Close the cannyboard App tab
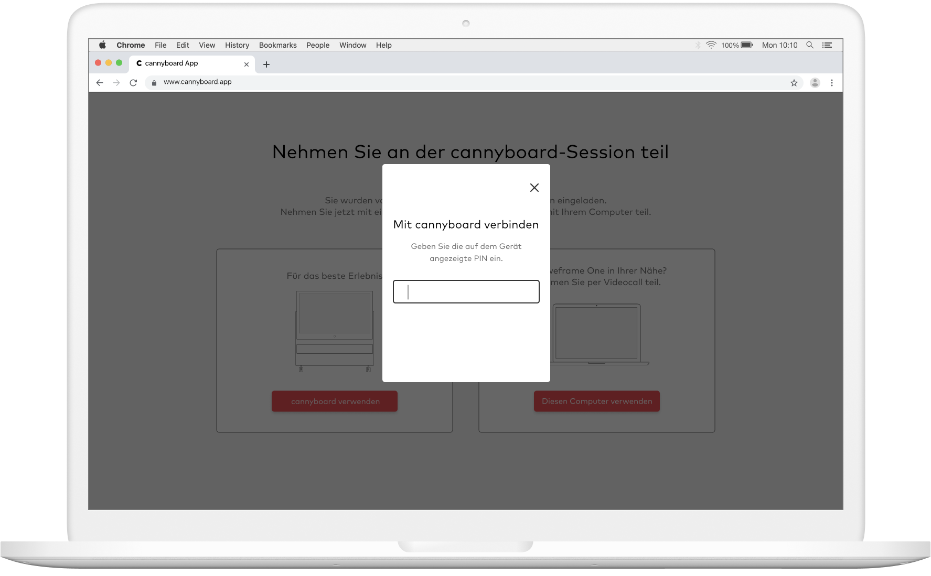The height and width of the screenshot is (576, 931). 247,64
